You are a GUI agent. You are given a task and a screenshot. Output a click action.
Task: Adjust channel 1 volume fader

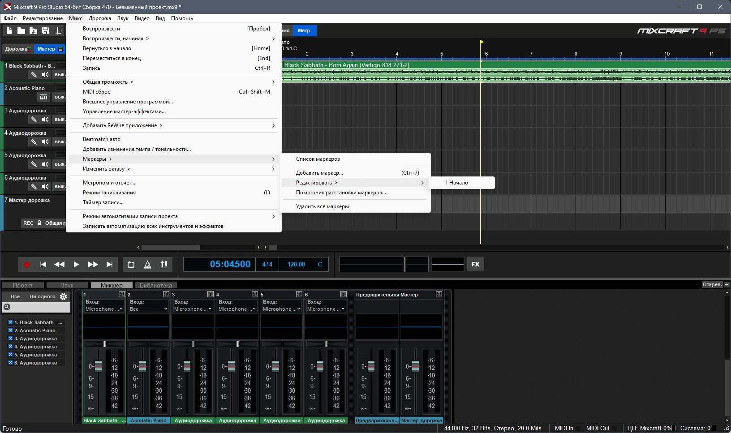click(x=98, y=366)
